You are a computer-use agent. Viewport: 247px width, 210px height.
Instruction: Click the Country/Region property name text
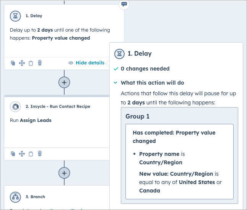[161, 162]
